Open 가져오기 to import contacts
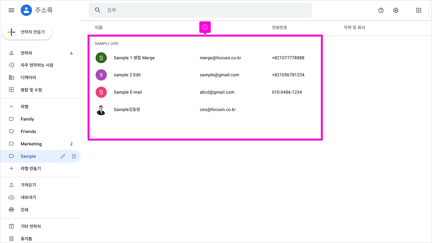 pyautogui.click(x=29, y=185)
